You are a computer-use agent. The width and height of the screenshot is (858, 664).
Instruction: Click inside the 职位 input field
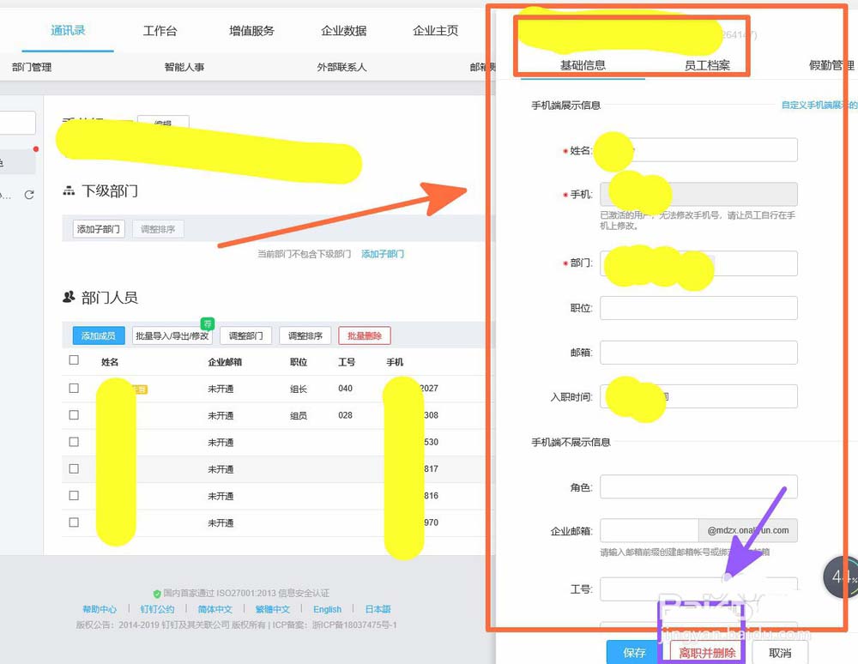(x=698, y=307)
